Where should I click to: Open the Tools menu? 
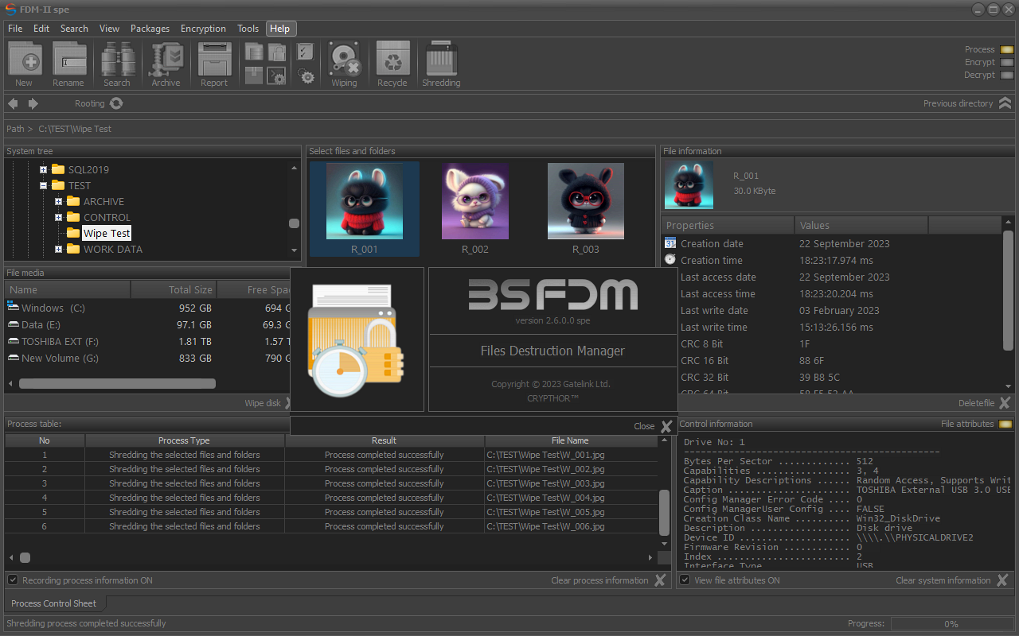tap(248, 29)
